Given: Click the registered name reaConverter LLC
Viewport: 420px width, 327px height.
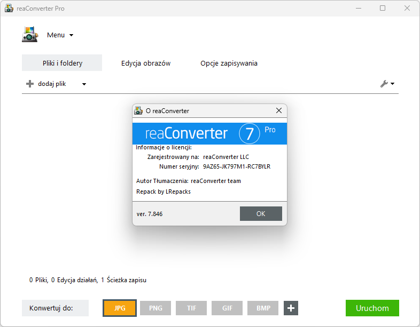Looking at the screenshot, I should click(226, 157).
